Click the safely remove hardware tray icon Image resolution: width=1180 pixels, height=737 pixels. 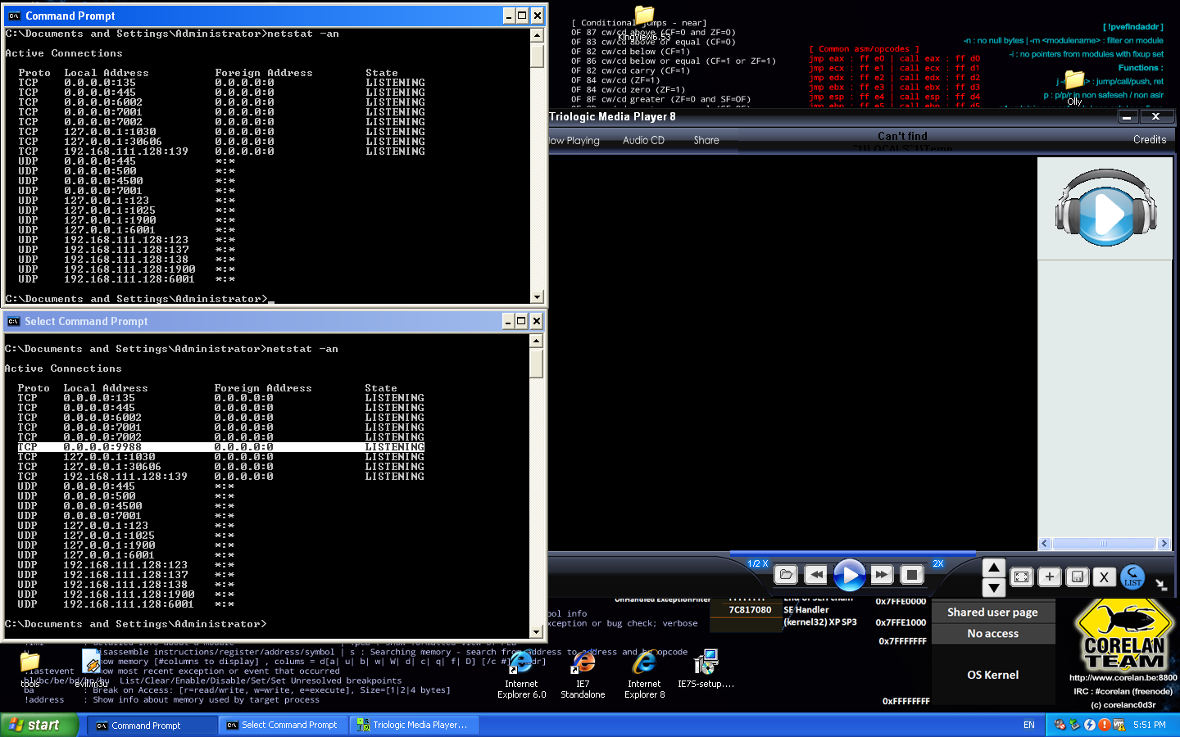[x=1074, y=725]
